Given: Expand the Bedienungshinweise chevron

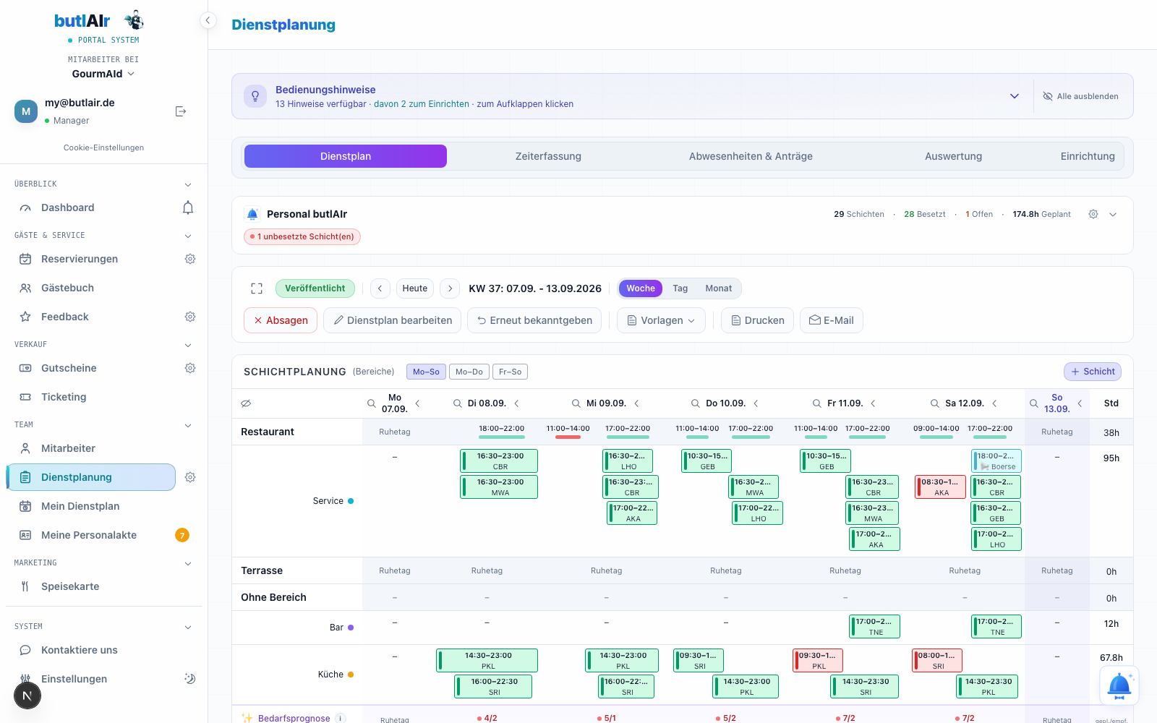Looking at the screenshot, I should [x=1015, y=96].
